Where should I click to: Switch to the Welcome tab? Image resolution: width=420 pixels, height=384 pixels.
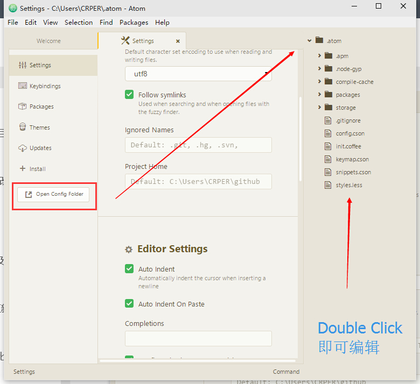point(48,41)
